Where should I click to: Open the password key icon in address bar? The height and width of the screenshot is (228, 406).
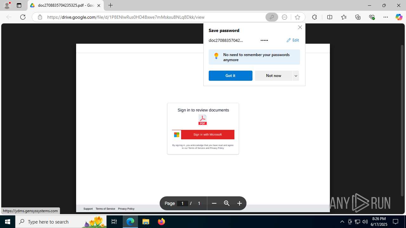[272, 17]
